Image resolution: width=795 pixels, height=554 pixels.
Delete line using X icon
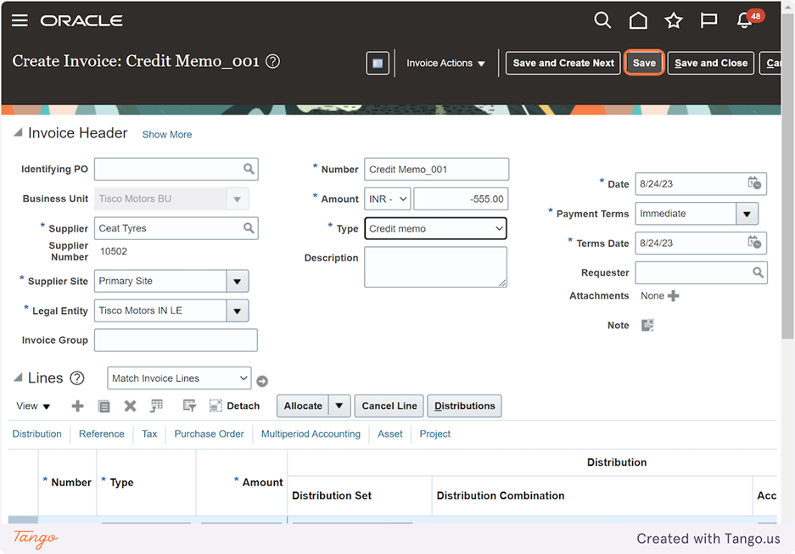[131, 406]
